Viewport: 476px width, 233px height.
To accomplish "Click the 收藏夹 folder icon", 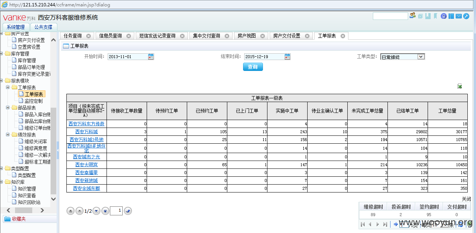I will (7, 219).
